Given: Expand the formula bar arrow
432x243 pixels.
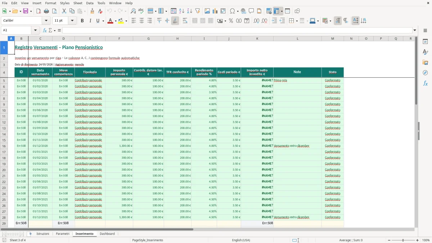Looking at the screenshot, I should (x=415, y=30).
